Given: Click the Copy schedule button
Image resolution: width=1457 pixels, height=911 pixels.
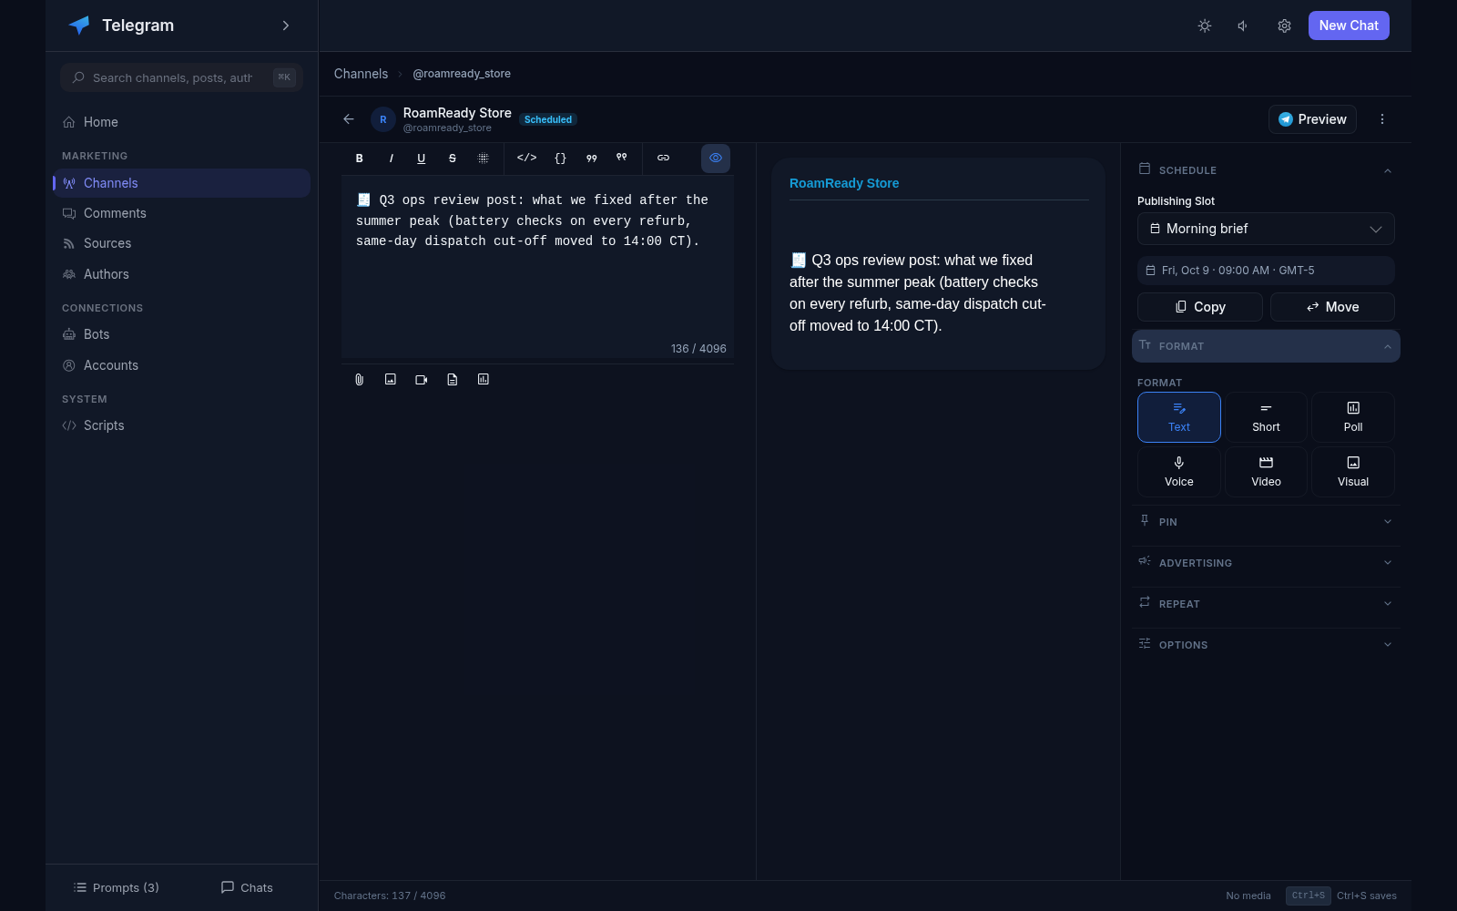Looking at the screenshot, I should coord(1200,307).
